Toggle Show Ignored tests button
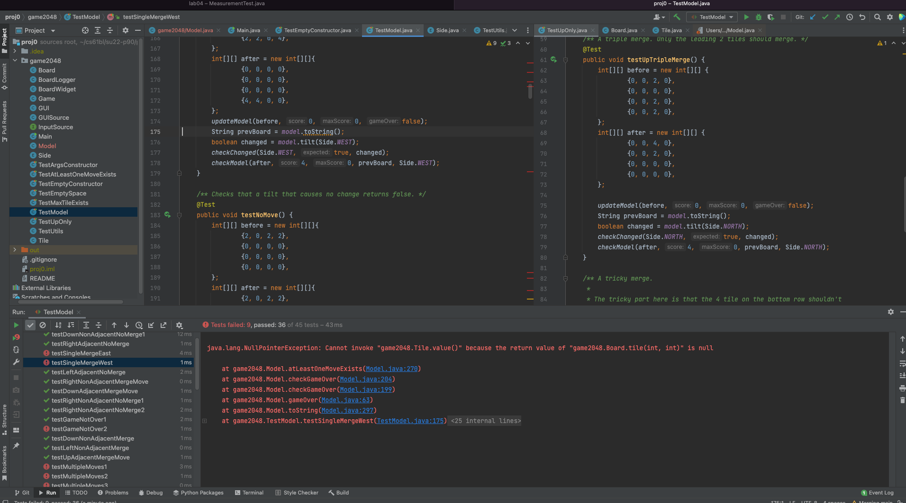 (x=43, y=325)
